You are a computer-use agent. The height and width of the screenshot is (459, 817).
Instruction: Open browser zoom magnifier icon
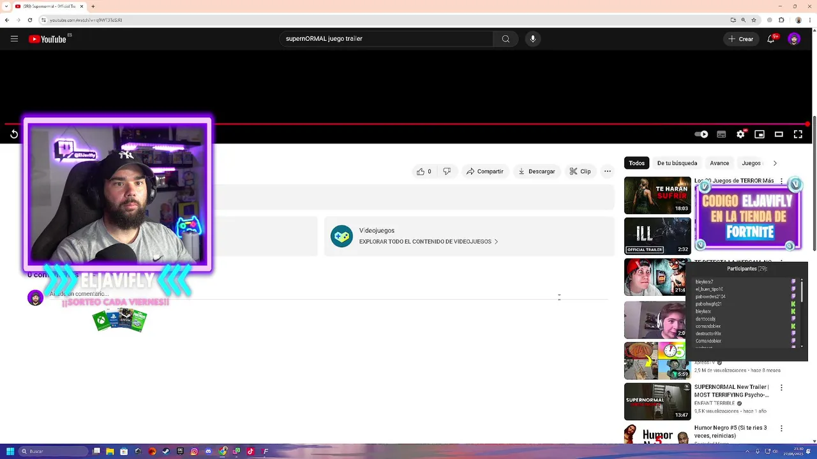(744, 20)
